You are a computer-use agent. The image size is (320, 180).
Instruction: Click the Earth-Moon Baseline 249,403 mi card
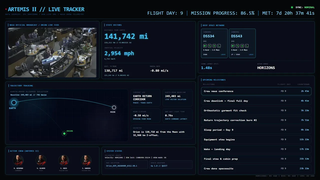tap(177, 98)
